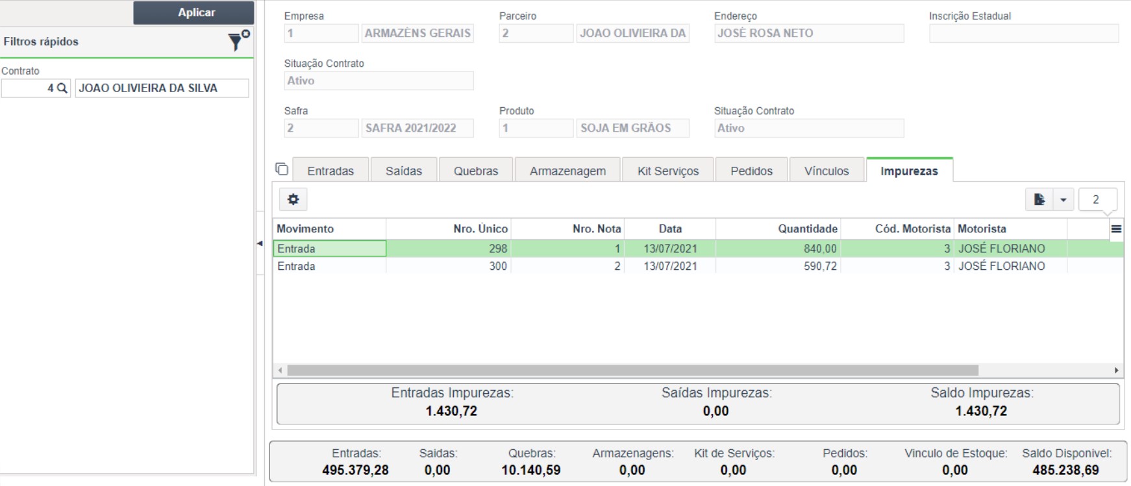Click the quantity 840,00

(x=820, y=249)
